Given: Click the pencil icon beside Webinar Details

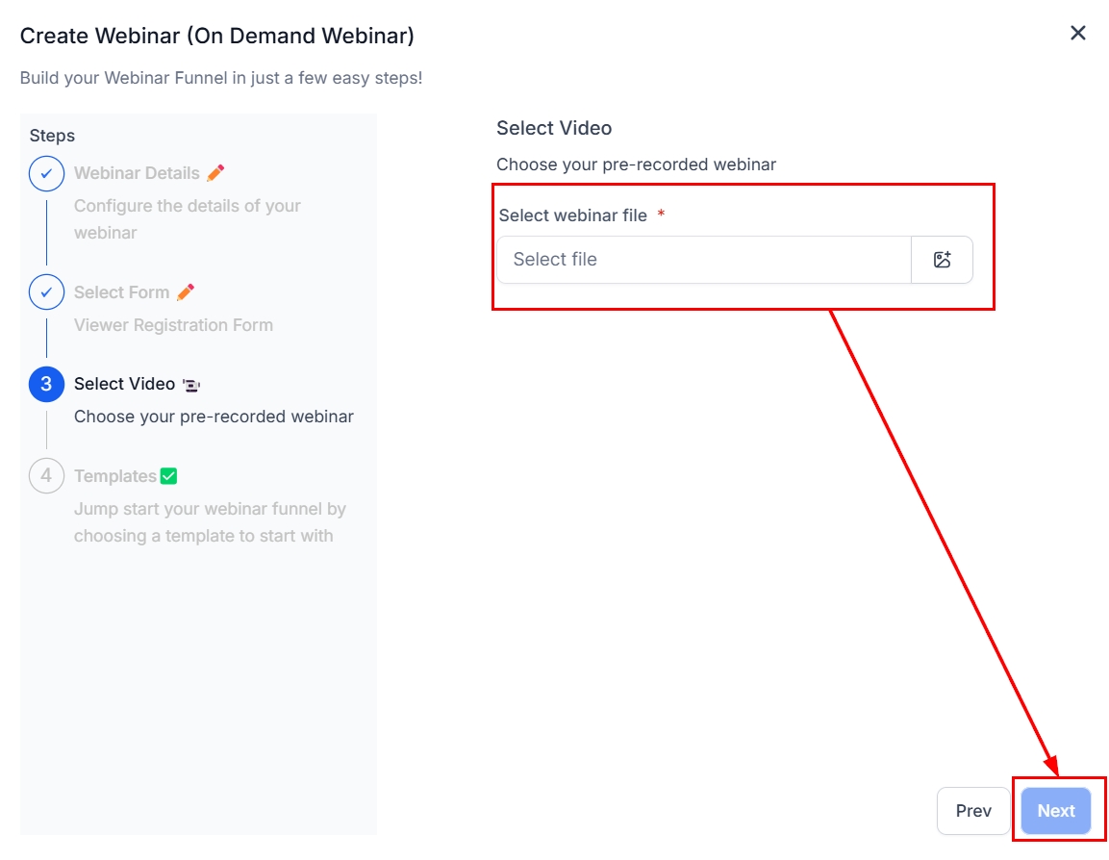Looking at the screenshot, I should click(215, 173).
